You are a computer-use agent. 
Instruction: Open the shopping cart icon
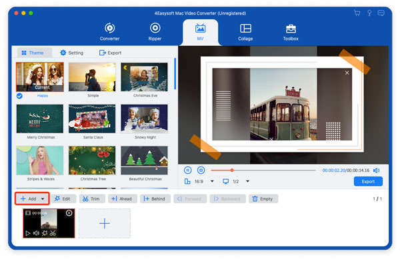(x=357, y=13)
